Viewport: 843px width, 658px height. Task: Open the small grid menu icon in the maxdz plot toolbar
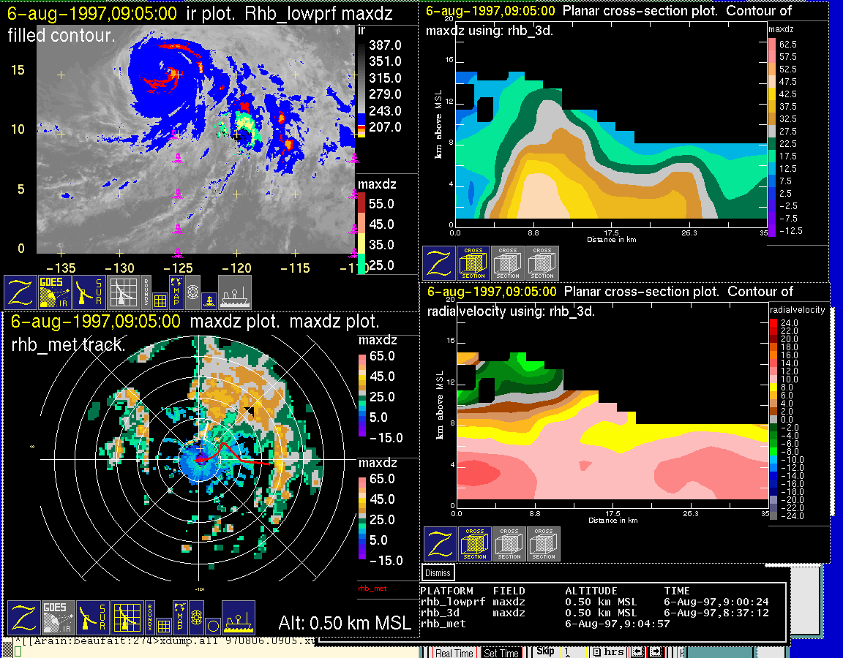tap(162, 625)
